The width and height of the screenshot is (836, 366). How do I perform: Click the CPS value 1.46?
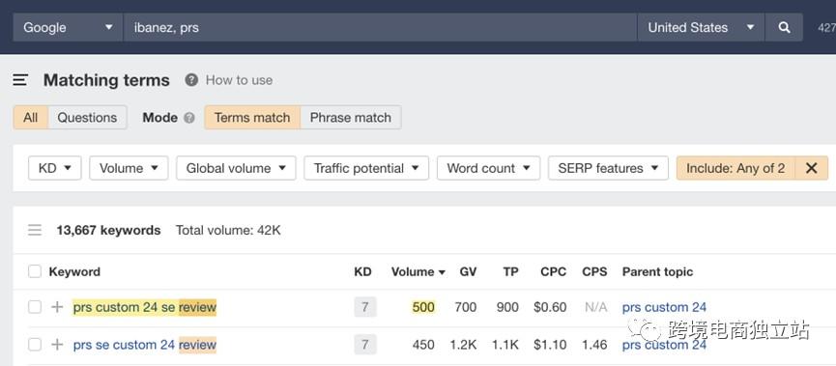coord(594,345)
